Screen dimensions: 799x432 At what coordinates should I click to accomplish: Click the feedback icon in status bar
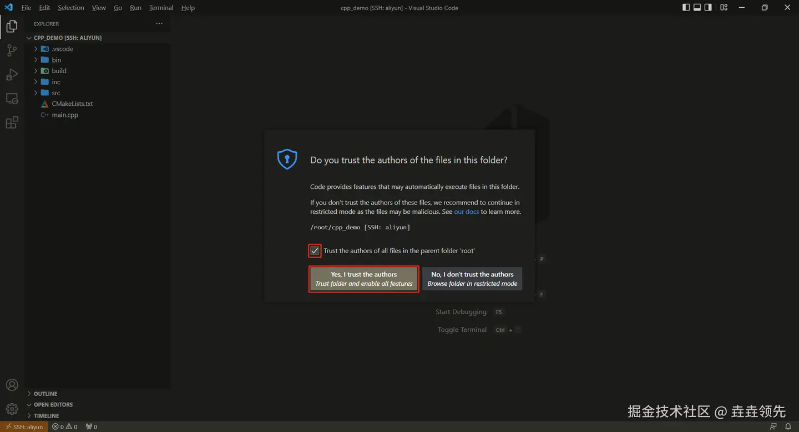pyautogui.click(x=773, y=426)
